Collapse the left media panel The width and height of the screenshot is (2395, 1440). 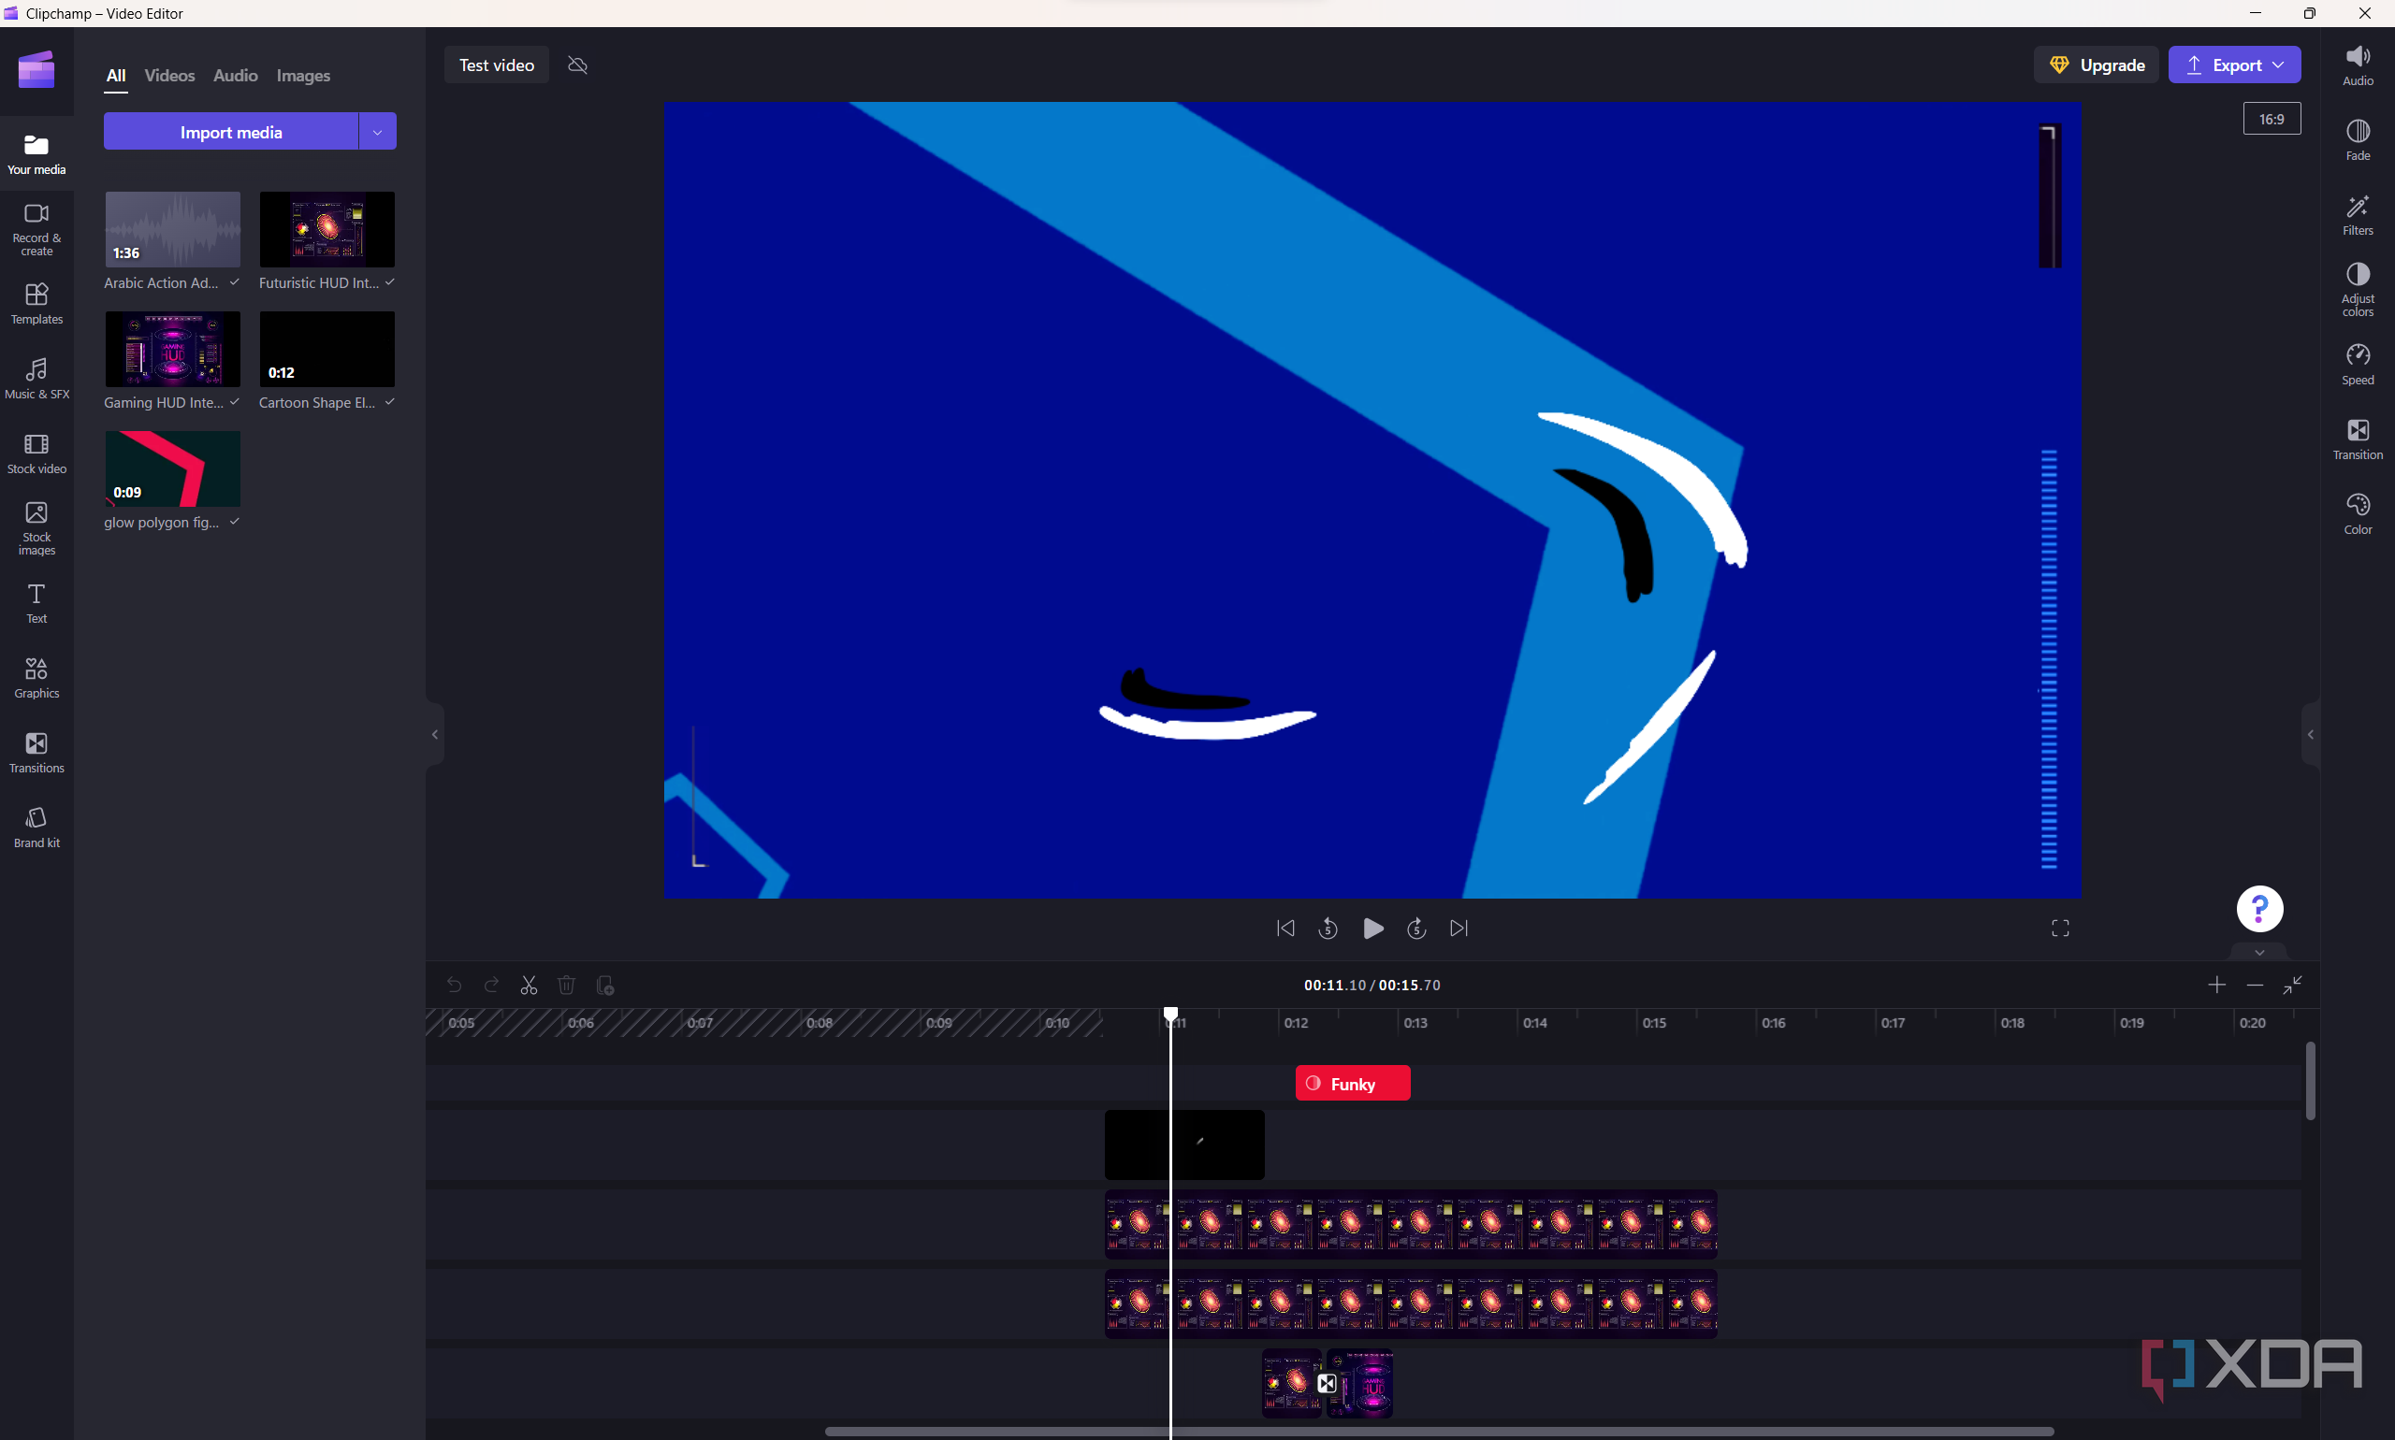[x=435, y=735]
